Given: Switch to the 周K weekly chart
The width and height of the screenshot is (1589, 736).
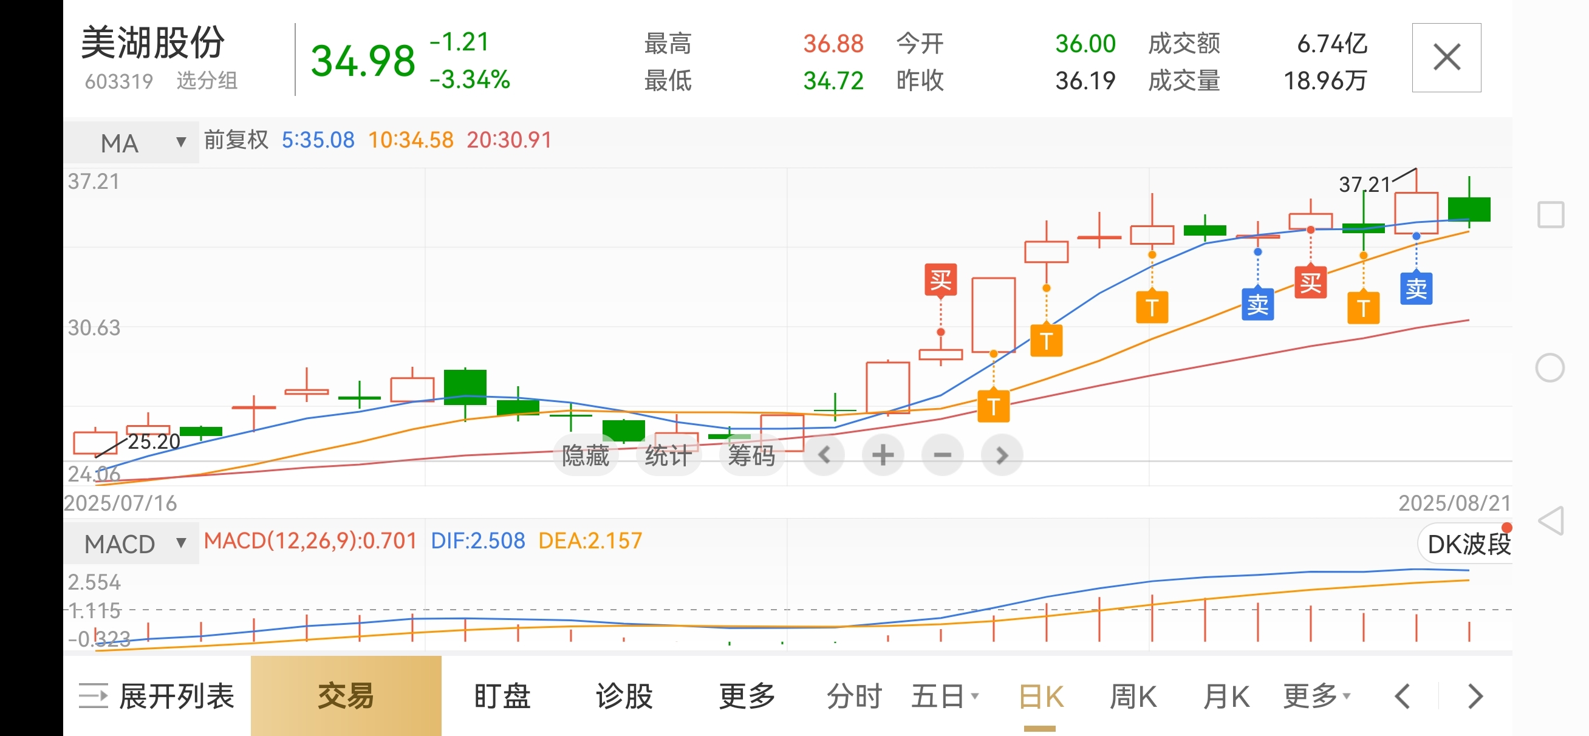Looking at the screenshot, I should [1133, 697].
